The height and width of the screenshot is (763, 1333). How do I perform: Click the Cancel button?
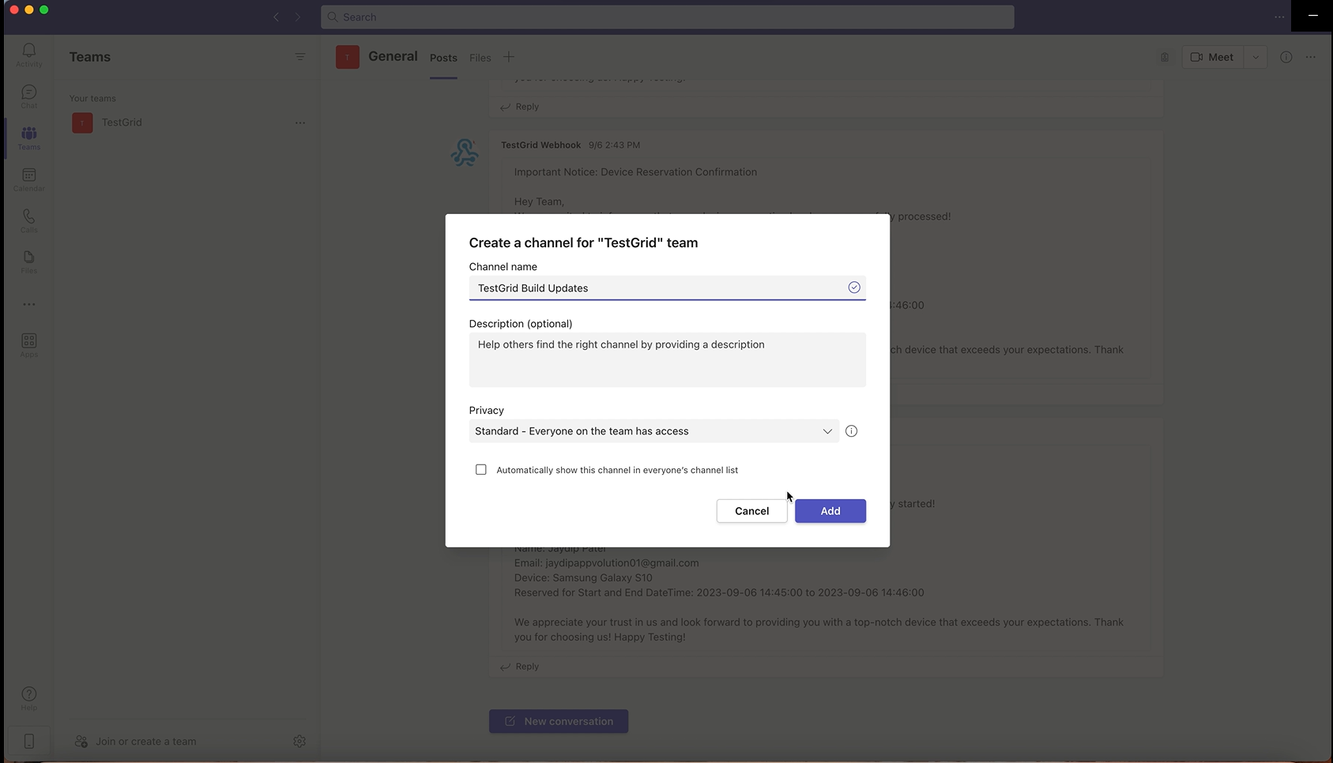coord(751,511)
